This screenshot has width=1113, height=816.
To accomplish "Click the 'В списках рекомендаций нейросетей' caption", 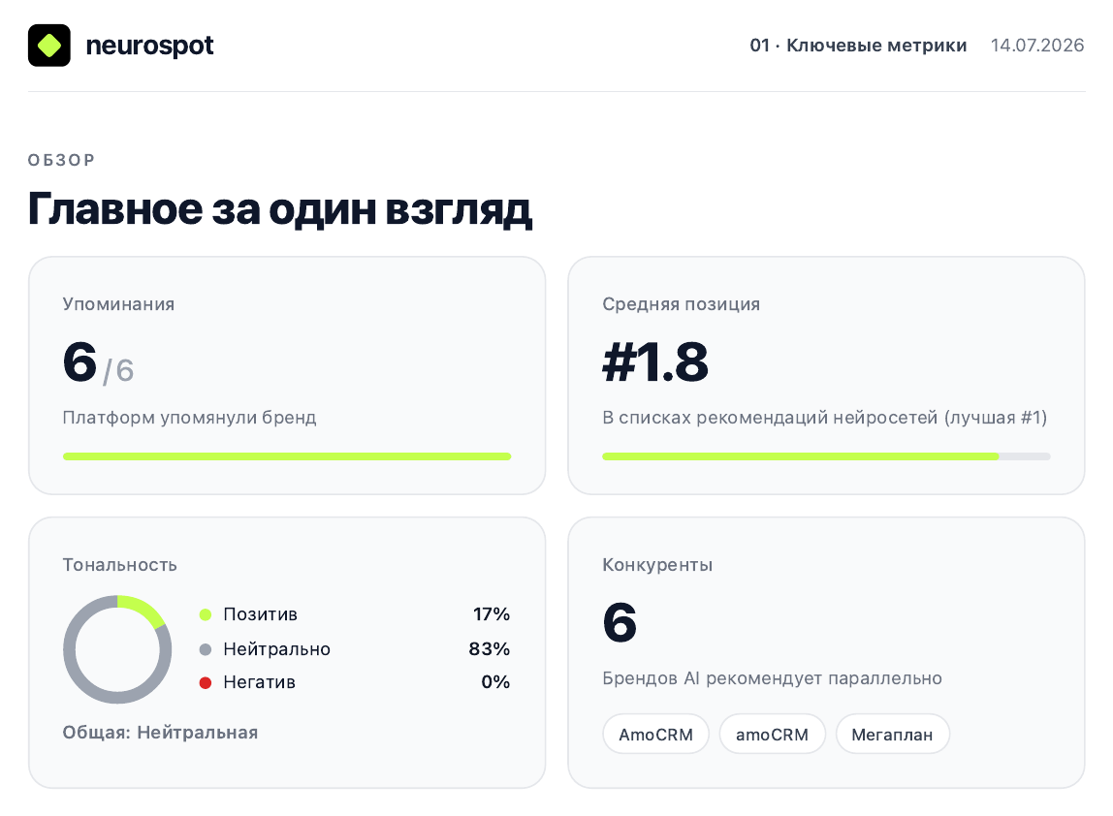I will pyautogui.click(x=824, y=418).
